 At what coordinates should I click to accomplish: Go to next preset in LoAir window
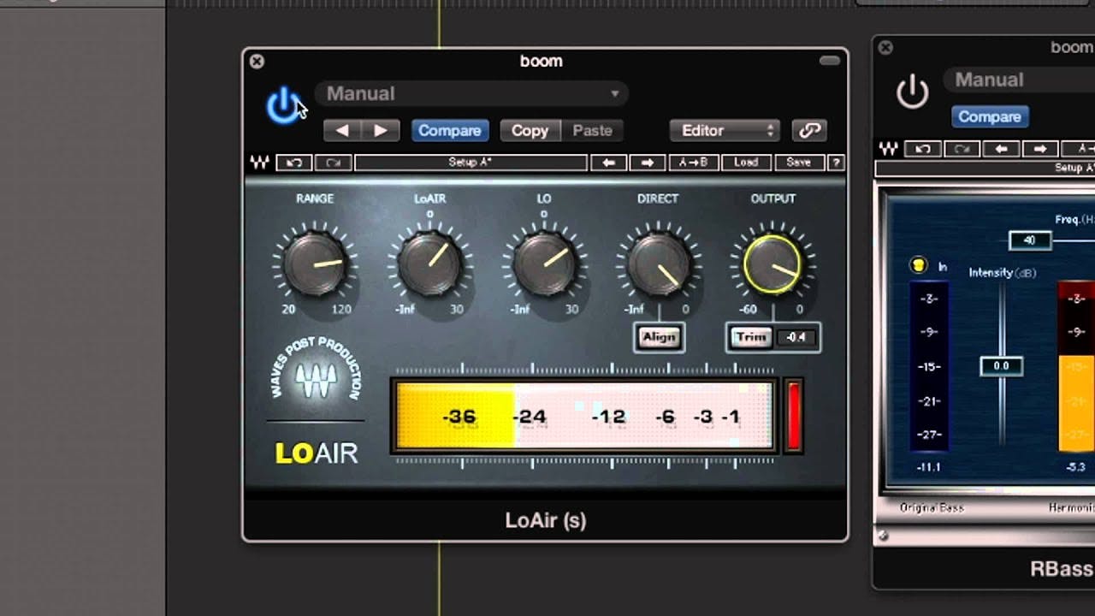tap(381, 130)
